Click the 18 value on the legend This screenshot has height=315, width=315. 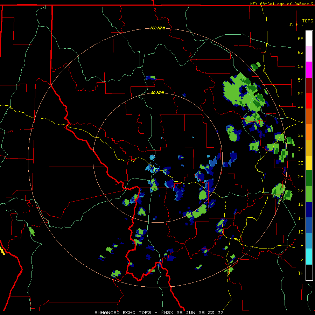point(301,204)
